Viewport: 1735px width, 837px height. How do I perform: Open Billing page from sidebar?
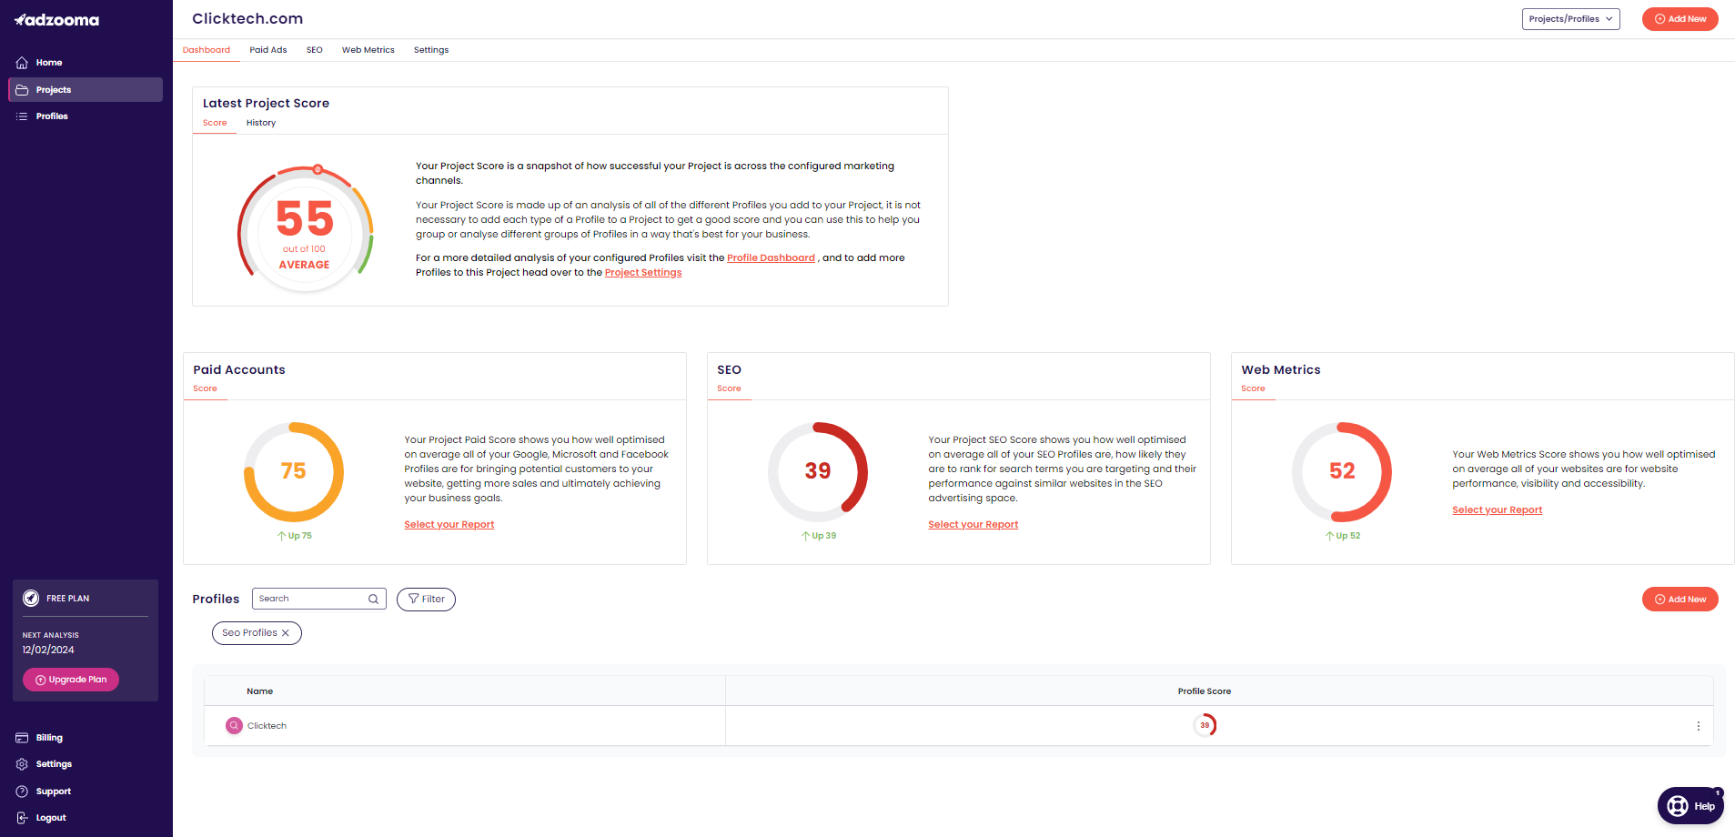coord(86,738)
